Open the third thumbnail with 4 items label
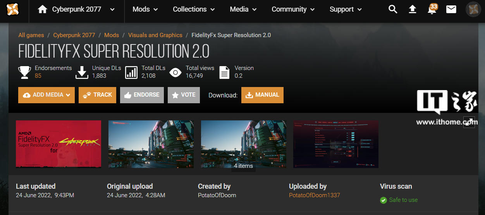This screenshot has width=485, height=215. 244,144
